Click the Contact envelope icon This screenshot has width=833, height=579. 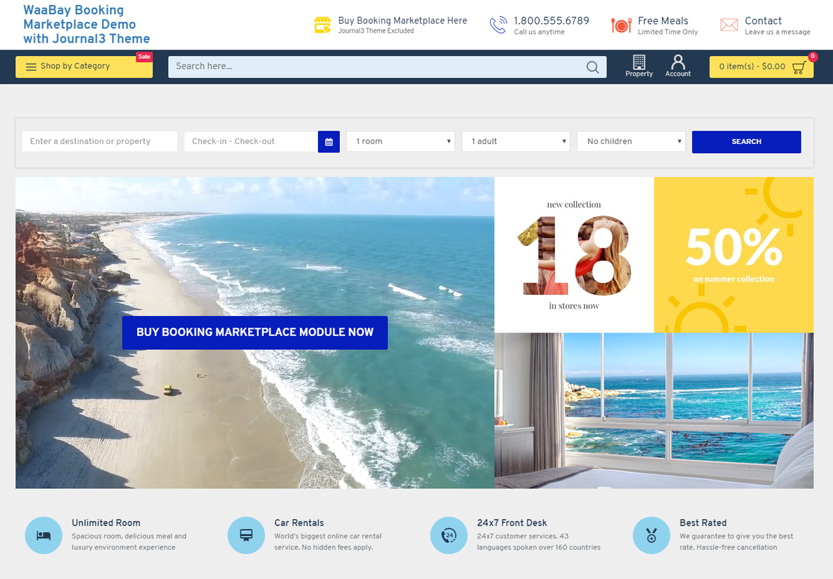coord(729,25)
